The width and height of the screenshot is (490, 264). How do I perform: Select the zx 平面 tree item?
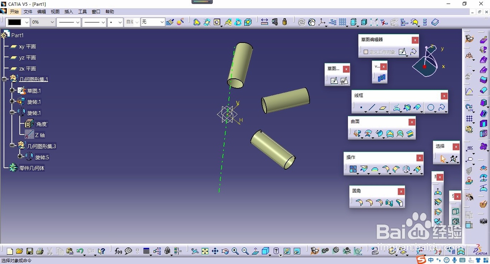(27, 68)
